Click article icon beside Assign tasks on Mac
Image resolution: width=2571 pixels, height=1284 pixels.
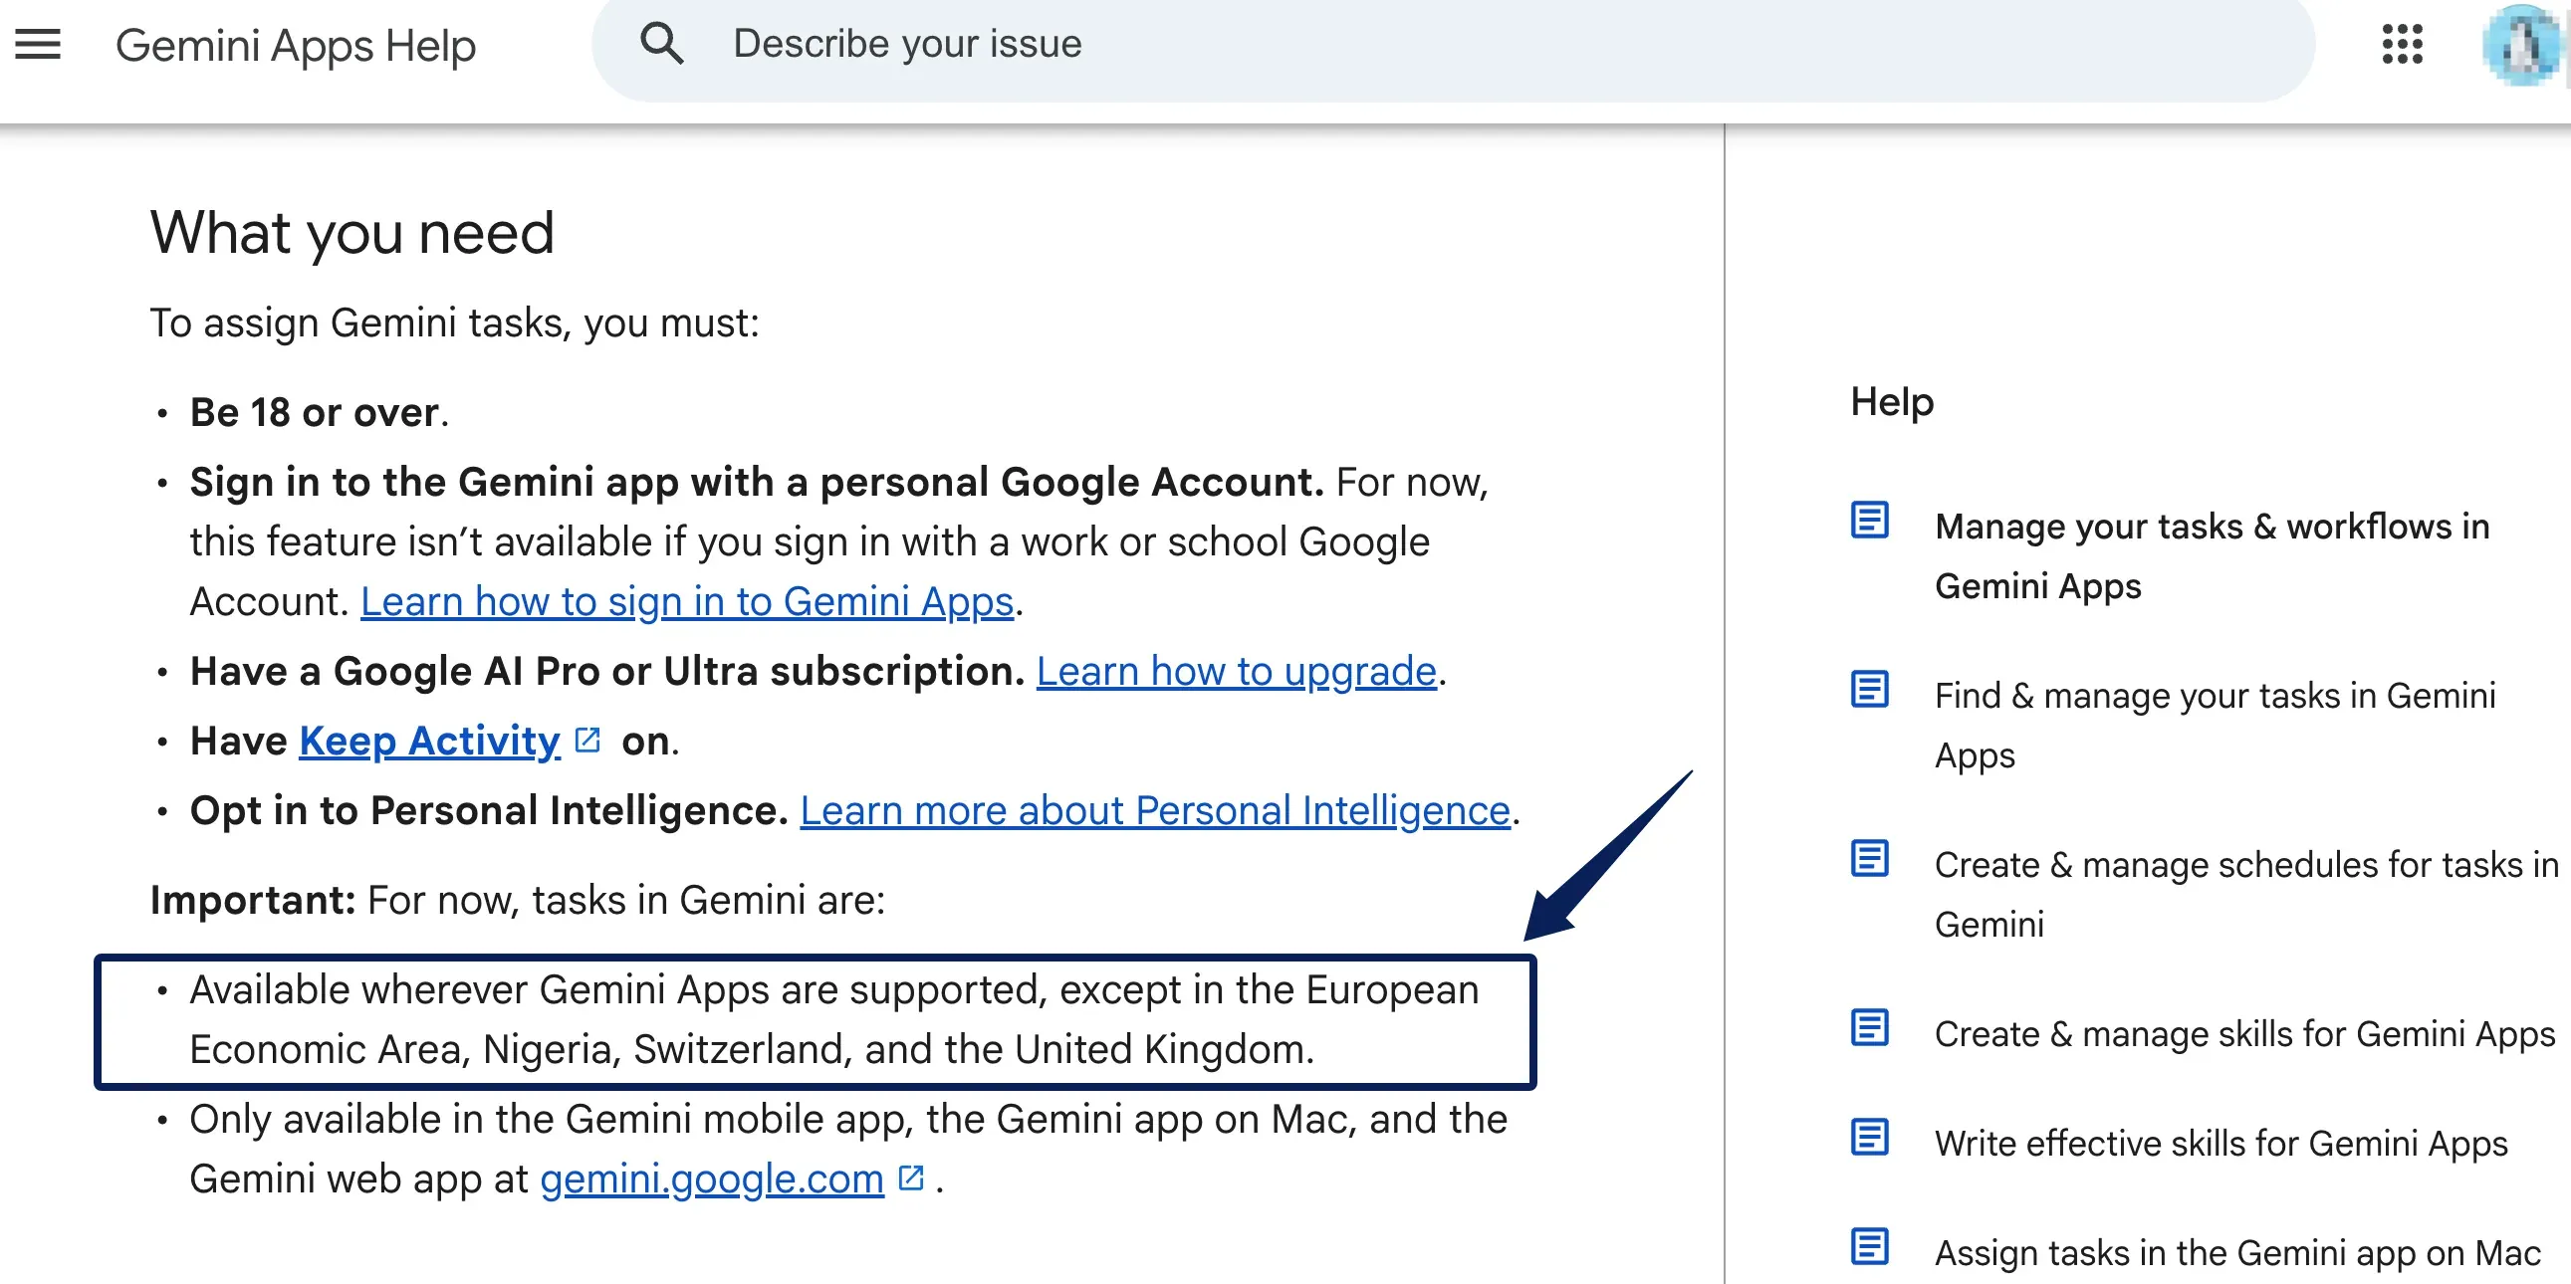pyautogui.click(x=1868, y=1246)
